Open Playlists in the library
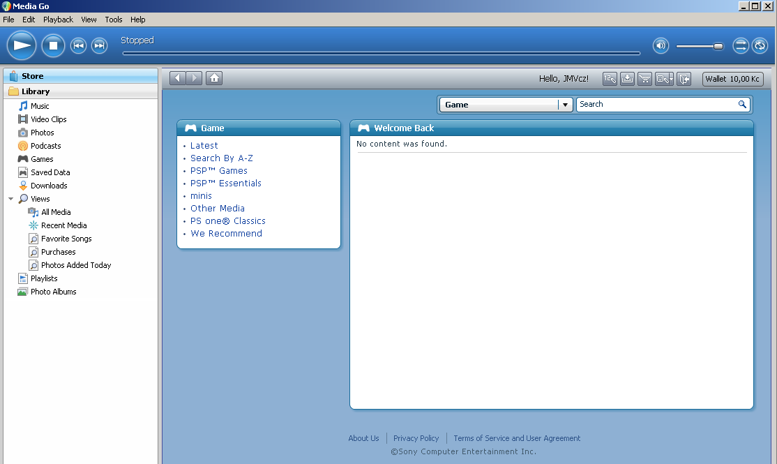Screen dimensions: 777x464 44,278
